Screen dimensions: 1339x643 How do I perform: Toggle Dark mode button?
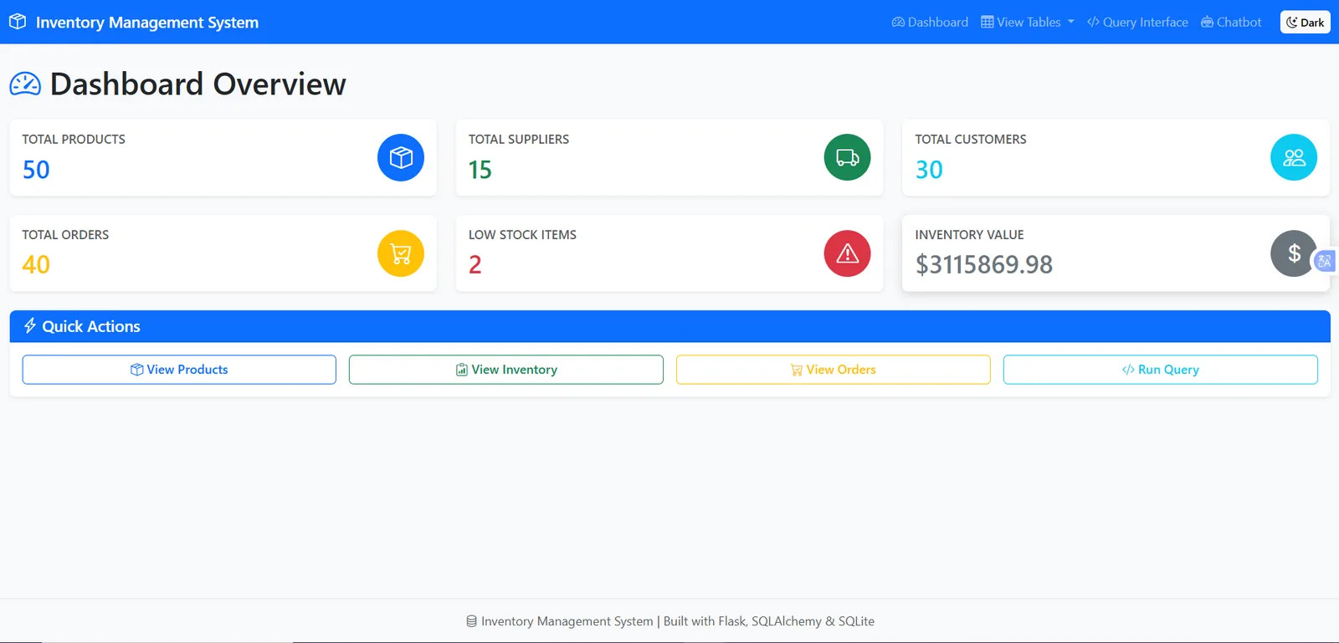(x=1305, y=22)
